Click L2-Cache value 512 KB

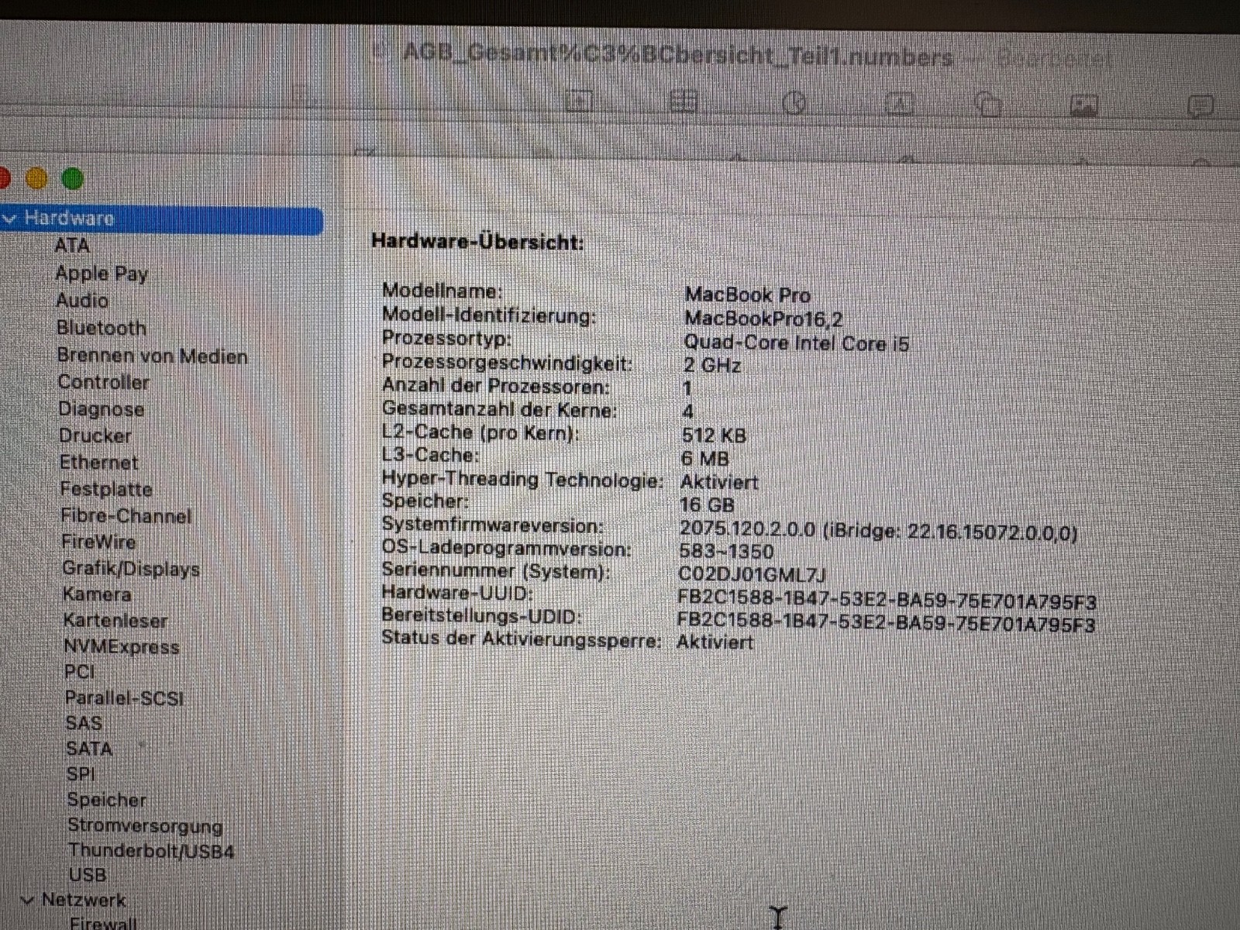(x=714, y=436)
